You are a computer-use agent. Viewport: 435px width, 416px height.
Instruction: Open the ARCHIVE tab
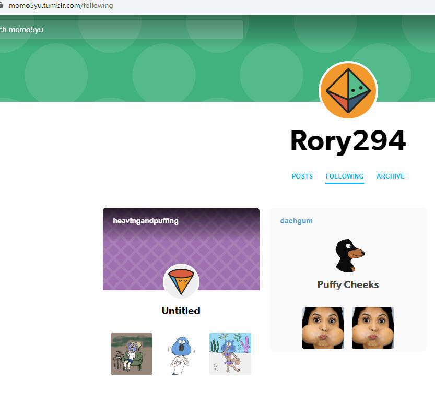click(x=390, y=176)
